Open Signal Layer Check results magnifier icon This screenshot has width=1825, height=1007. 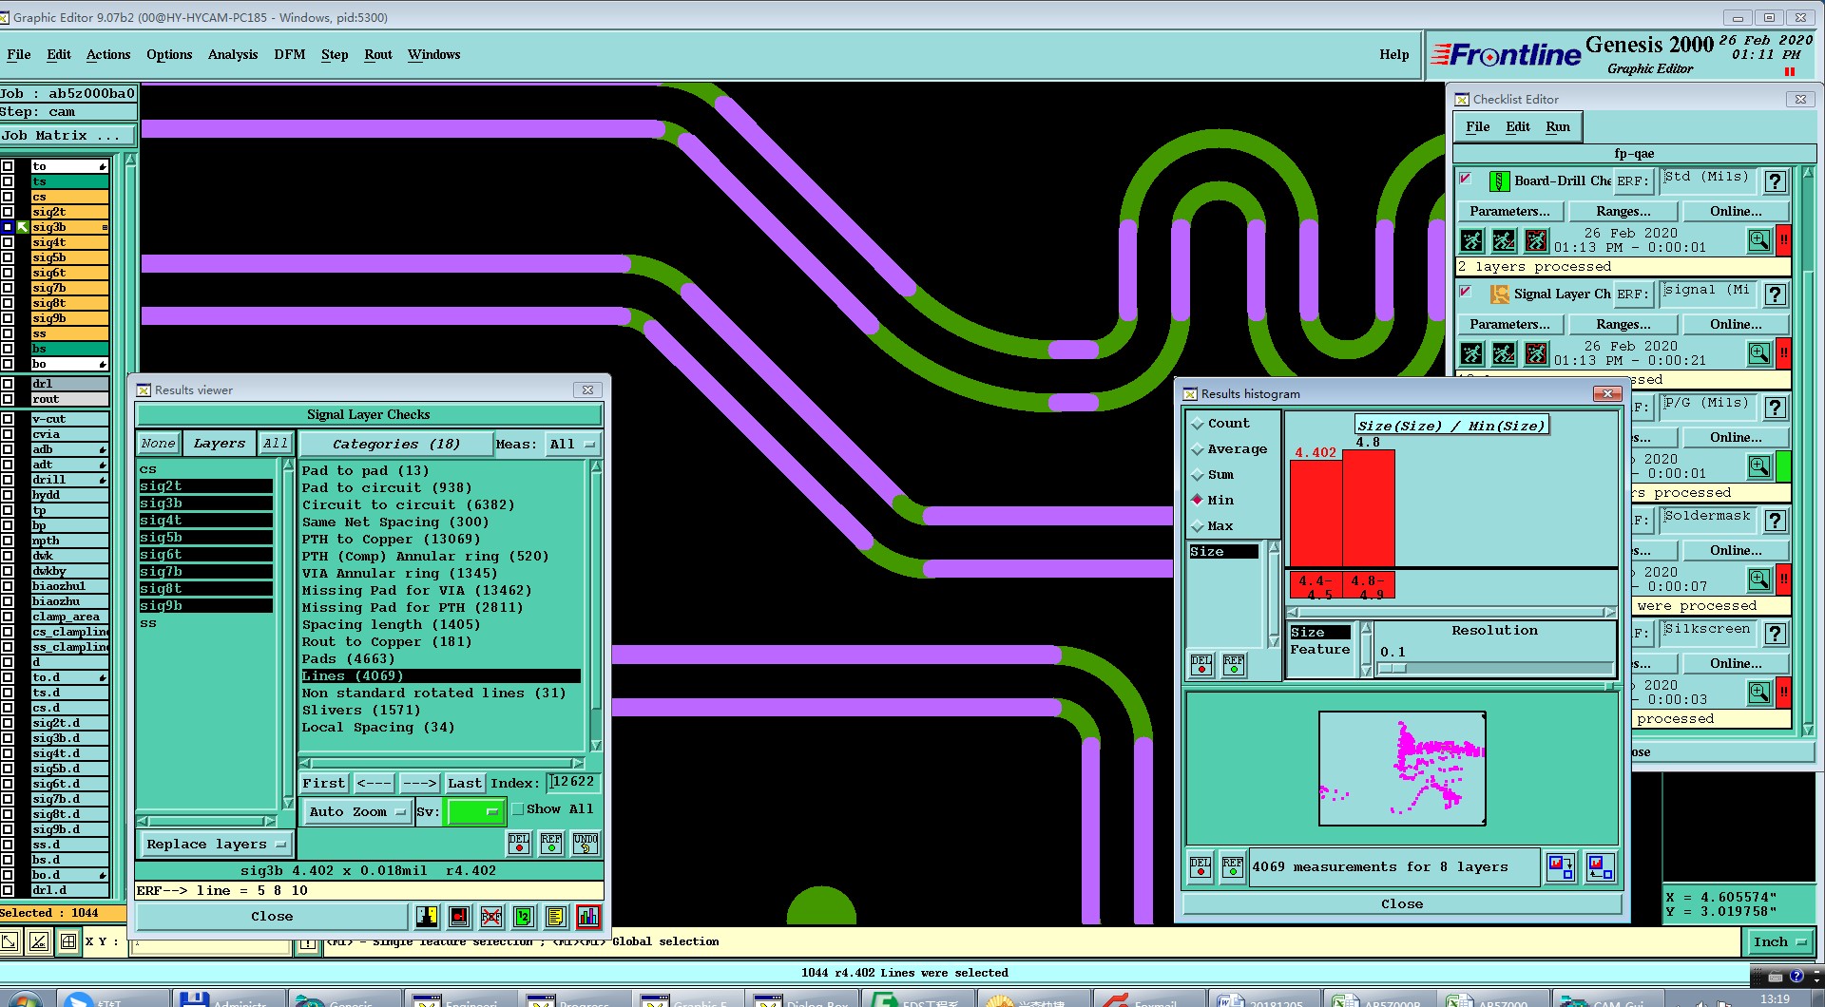click(x=1759, y=353)
